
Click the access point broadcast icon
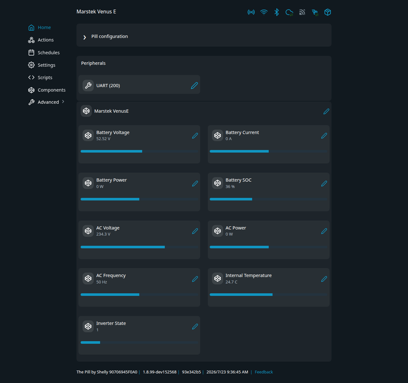point(251,12)
